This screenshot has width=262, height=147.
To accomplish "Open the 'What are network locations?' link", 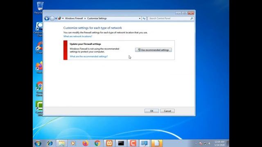I will (78, 36).
